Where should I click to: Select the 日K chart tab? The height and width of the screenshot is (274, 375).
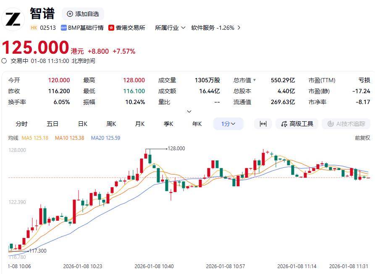[x=83, y=124]
